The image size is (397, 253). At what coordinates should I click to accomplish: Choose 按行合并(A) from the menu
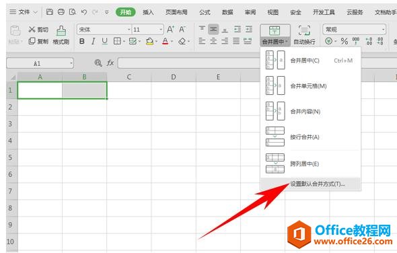click(x=310, y=137)
